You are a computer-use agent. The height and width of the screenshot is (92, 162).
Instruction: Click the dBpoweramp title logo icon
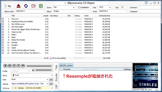[x=65, y=3]
